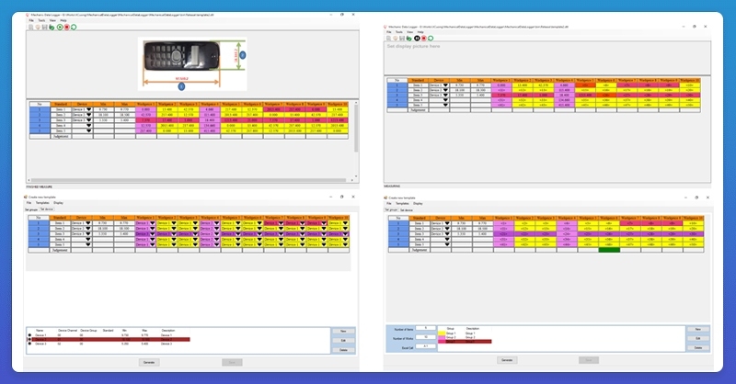Open Item 5 Workpiece 10 dropdown in Set device window
Screen dimensions: 736x384
point(345,244)
